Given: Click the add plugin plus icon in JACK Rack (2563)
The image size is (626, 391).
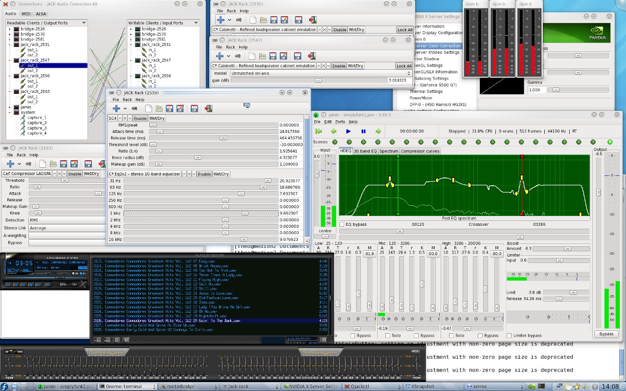Looking at the screenshot, I should point(10,164).
